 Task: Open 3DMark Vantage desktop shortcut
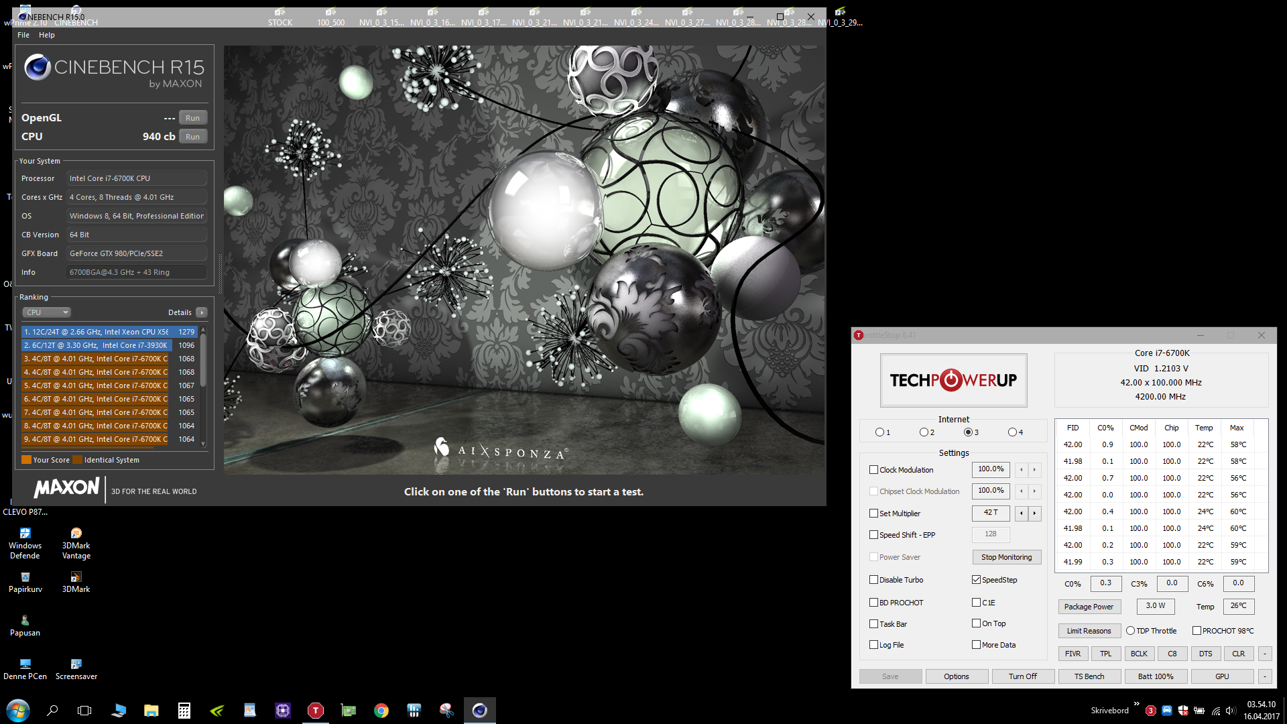tap(76, 543)
